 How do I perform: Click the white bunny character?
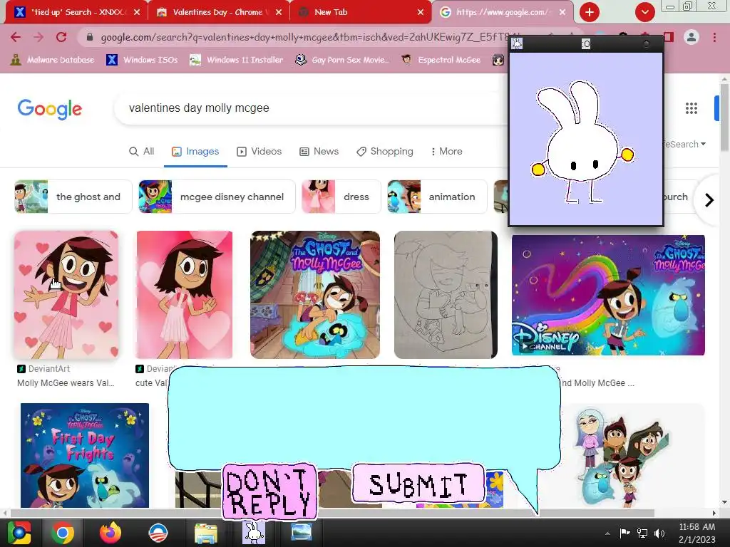coord(582,142)
